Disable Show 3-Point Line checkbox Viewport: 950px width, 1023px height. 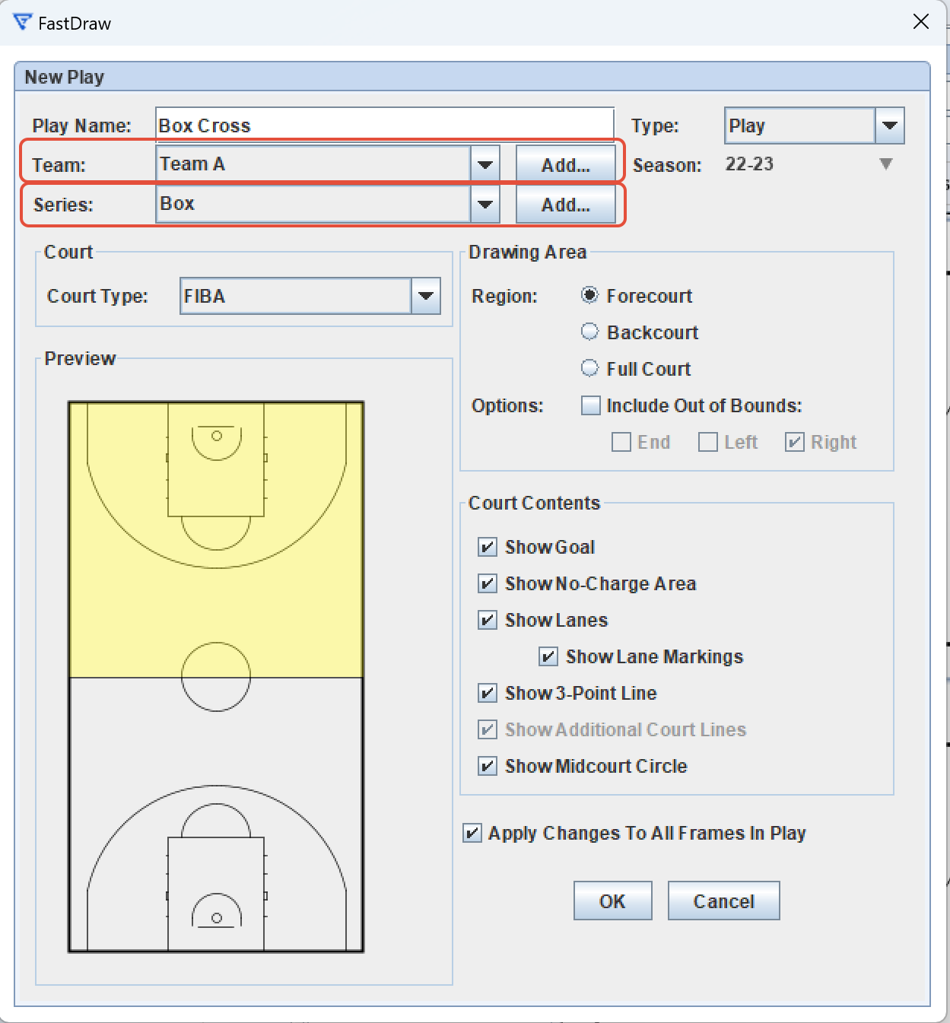pos(487,693)
